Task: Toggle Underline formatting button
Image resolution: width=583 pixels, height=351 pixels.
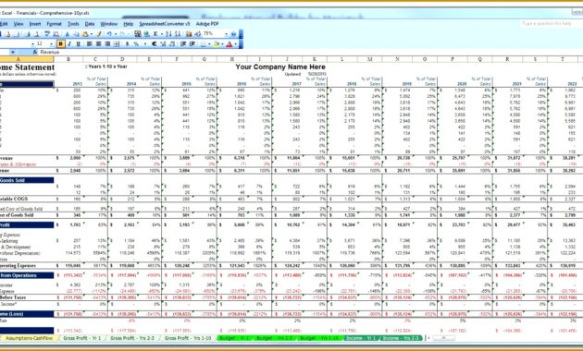Action: tap(78, 43)
